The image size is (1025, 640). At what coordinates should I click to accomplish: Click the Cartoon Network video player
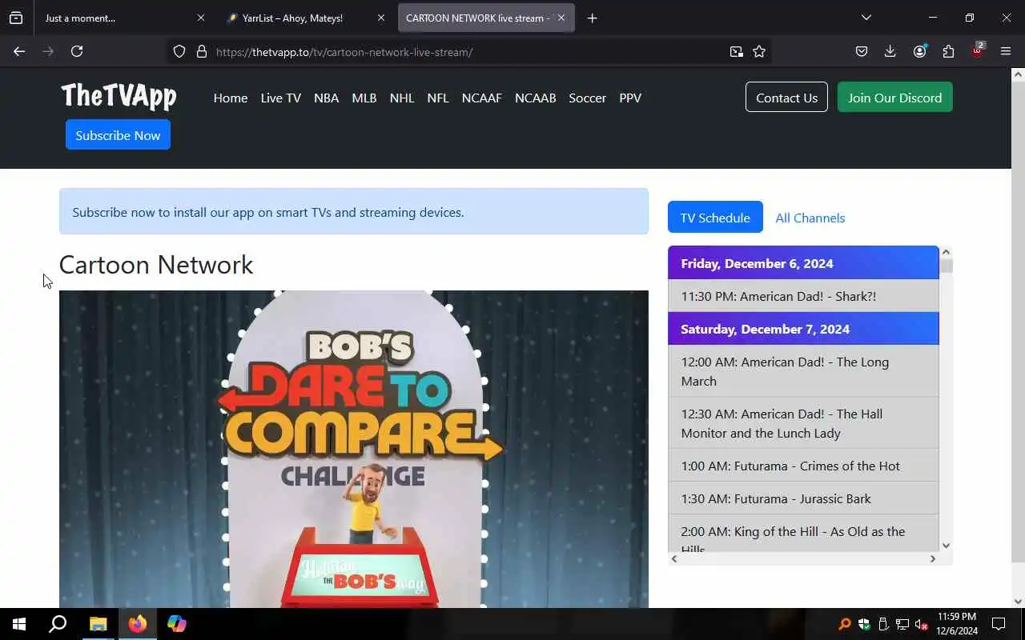click(x=354, y=449)
